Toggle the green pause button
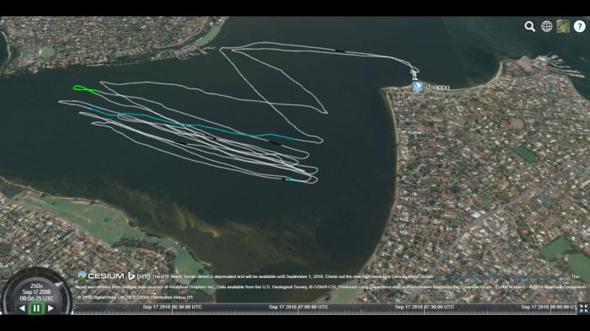The image size is (590, 331). point(36,308)
